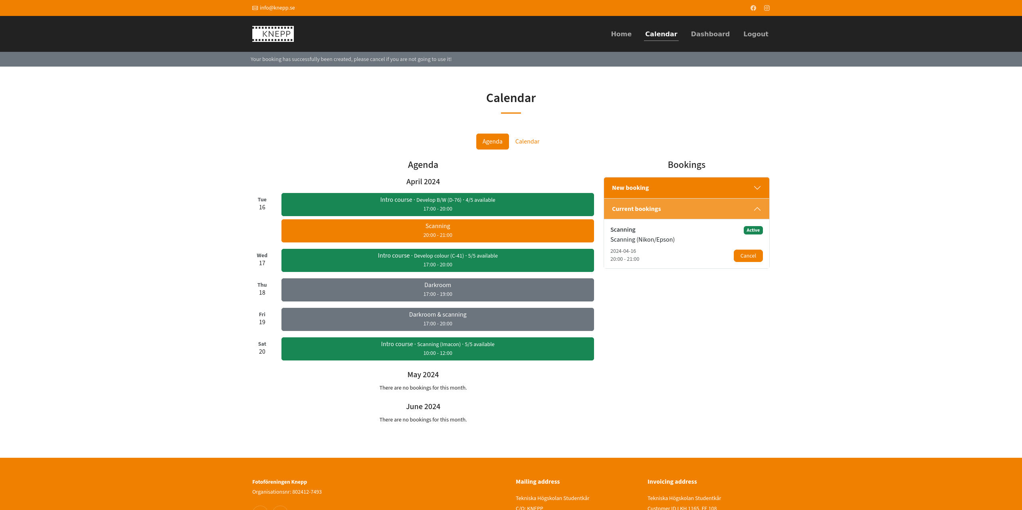The image size is (1022, 510).
Task: Select Intro course Develop colour C-41 event
Action: [438, 260]
